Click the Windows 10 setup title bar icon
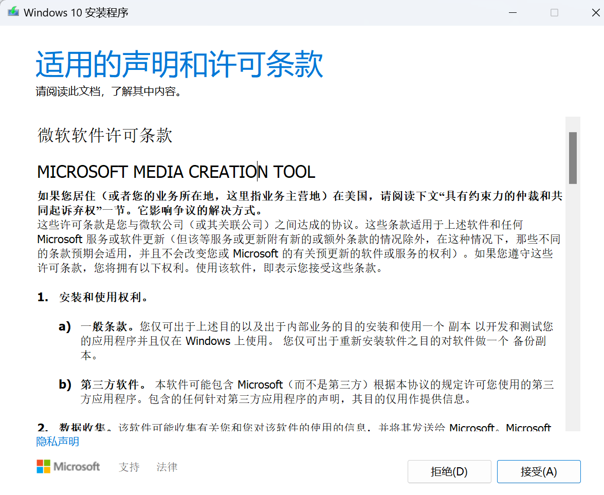604x495 pixels. 13,12
